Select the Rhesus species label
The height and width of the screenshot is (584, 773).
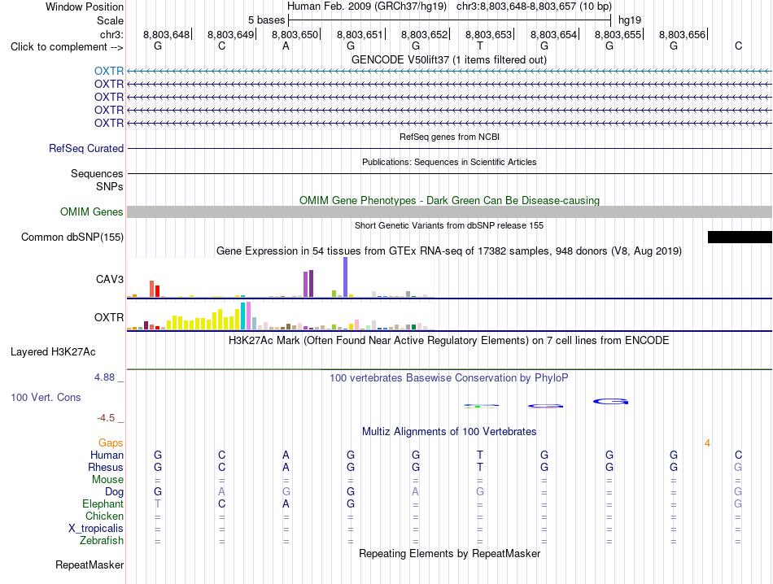(106, 467)
